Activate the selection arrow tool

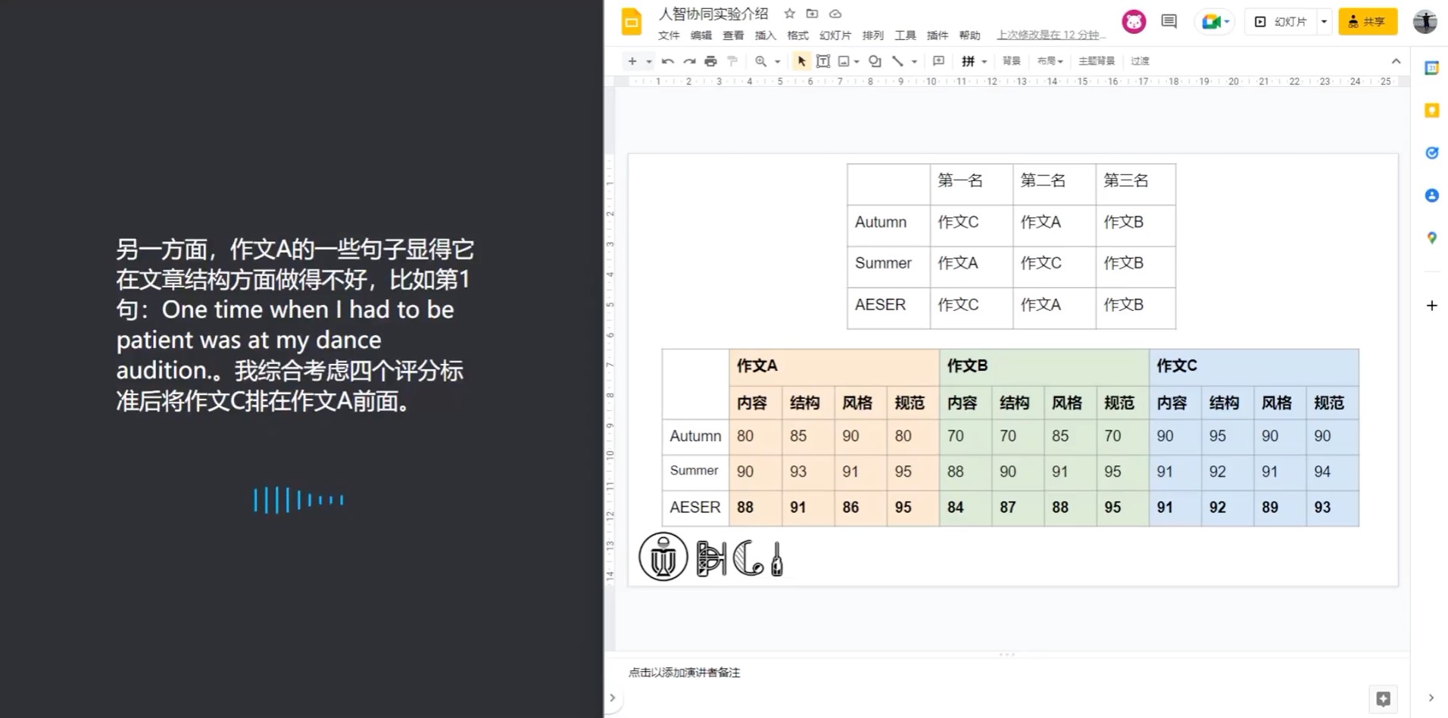800,61
